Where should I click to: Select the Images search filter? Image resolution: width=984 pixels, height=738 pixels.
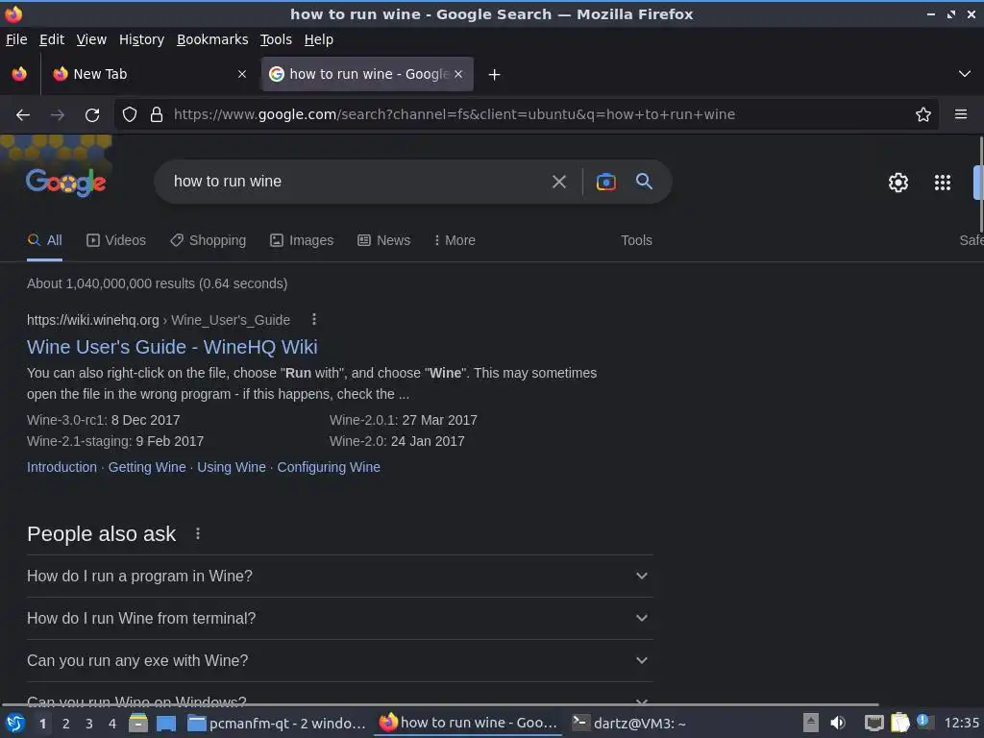(302, 240)
